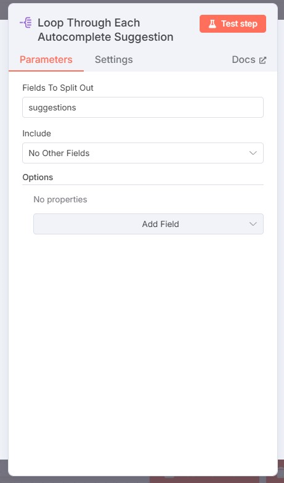The image size is (284, 483).
Task: Click the flask icon on Test step
Action: tap(213, 23)
